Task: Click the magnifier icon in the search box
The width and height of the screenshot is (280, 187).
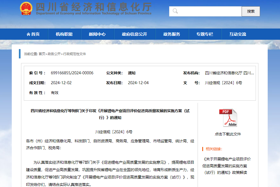Action: coord(175,11)
